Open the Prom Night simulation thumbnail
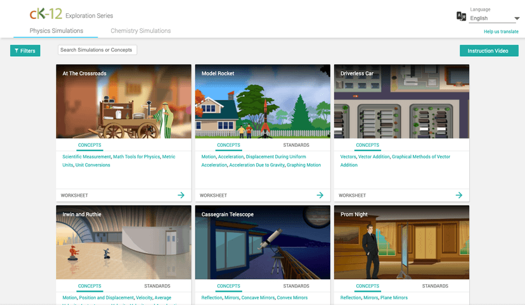525x305 pixels. click(x=401, y=242)
